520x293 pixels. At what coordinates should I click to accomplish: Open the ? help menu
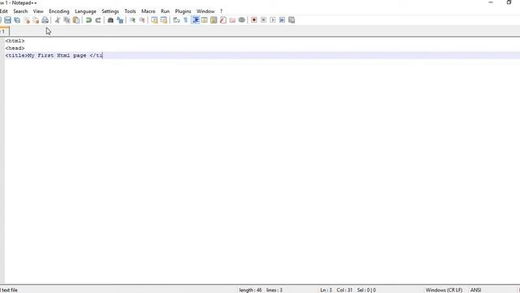click(x=221, y=11)
